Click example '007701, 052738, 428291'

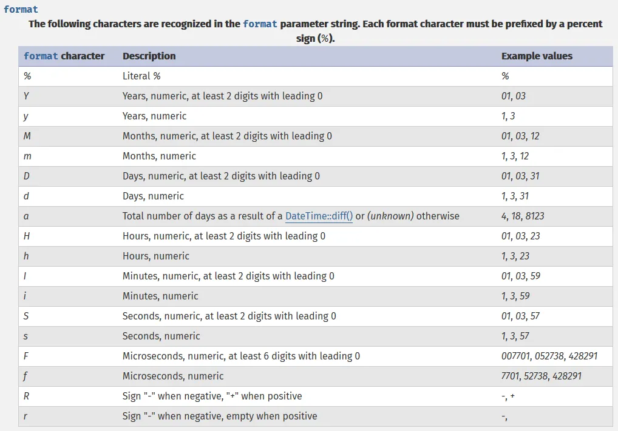coord(549,356)
